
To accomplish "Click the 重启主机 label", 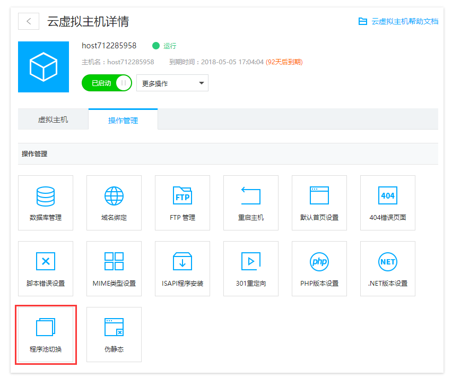I will [251, 218].
